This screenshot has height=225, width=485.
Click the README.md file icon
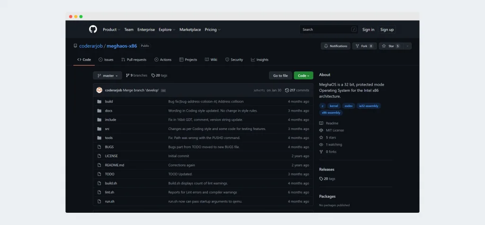tap(99, 165)
